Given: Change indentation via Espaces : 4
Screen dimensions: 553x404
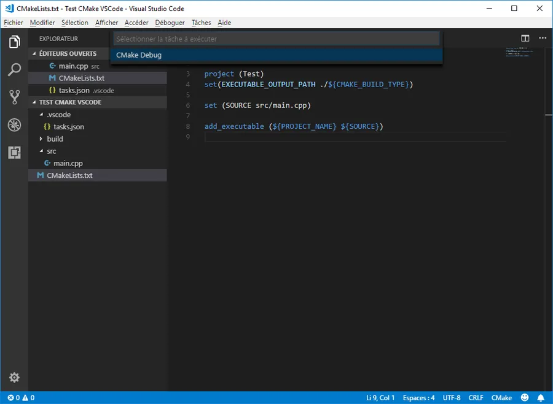Looking at the screenshot, I should [418, 398].
